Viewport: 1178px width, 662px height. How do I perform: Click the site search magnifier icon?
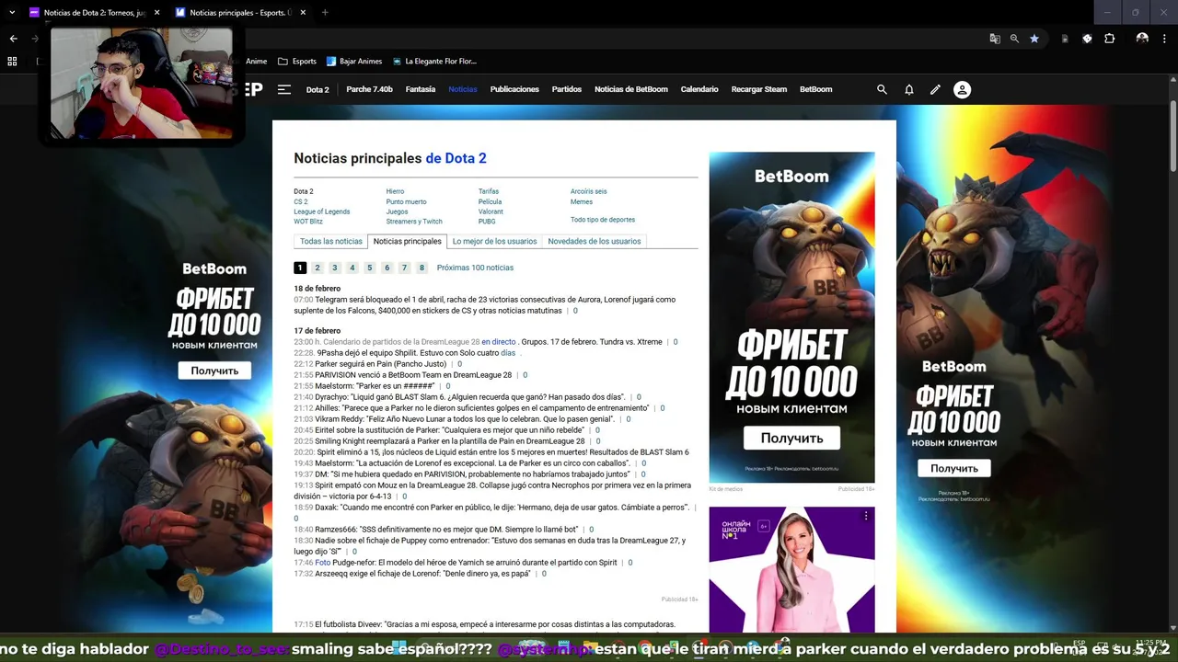coord(882,89)
